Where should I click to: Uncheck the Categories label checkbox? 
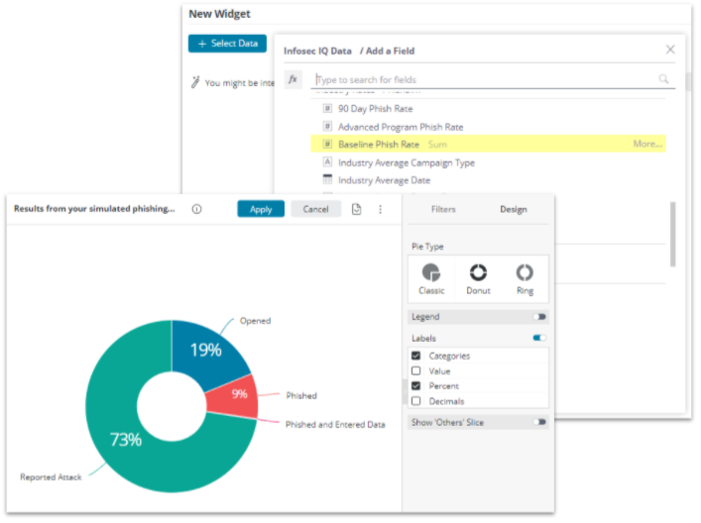(416, 356)
